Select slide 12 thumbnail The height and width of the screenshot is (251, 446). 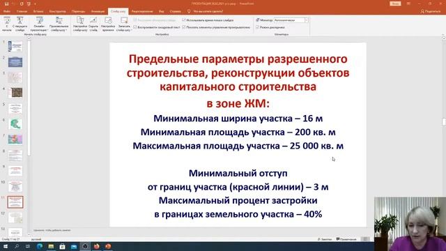[x=15, y=218]
